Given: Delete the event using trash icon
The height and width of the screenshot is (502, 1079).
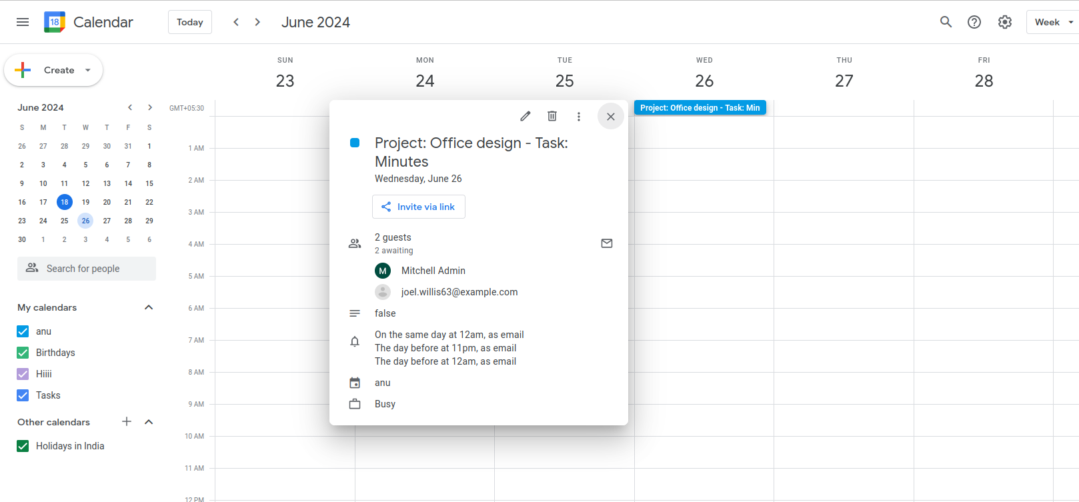Looking at the screenshot, I should [552, 116].
